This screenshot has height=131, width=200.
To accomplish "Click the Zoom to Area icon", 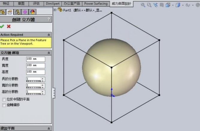I will point(149,5).
